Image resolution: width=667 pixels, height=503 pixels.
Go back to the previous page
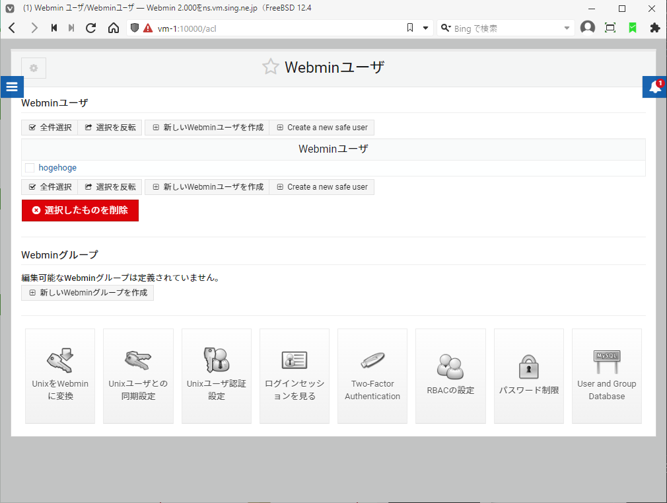[x=12, y=28]
